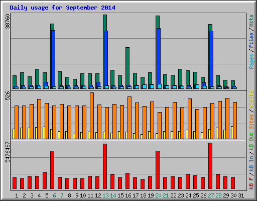Viewport: 257px width, 201px height.
Task: Select the yellow Visits bar for day 30
Action: click(x=232, y=133)
